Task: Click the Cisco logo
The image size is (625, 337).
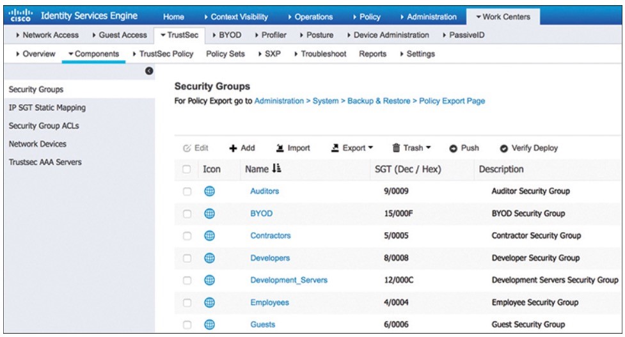Action: point(20,16)
